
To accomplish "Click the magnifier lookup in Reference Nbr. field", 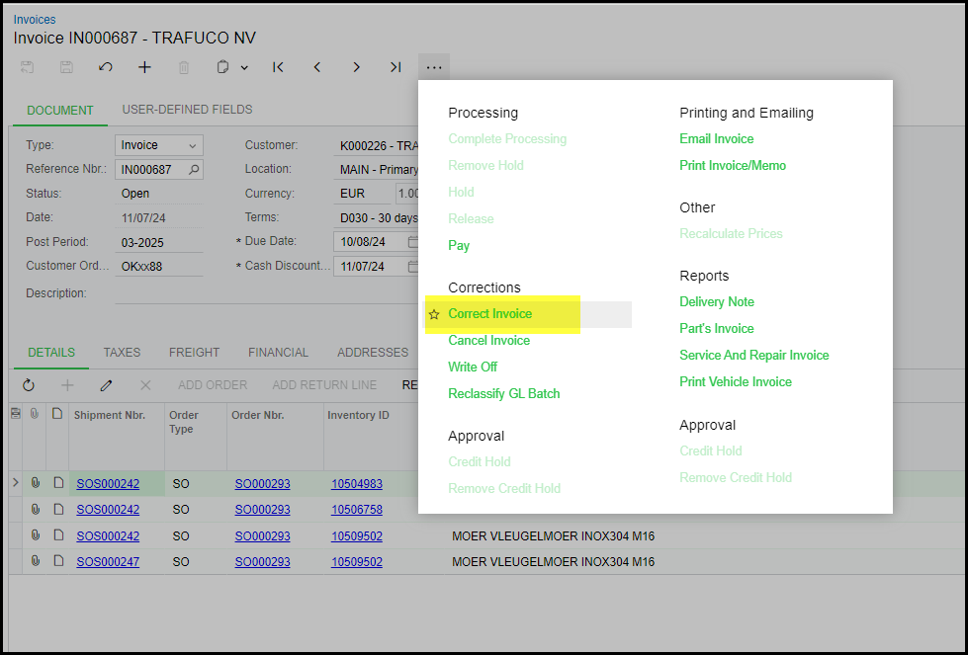I will click(x=194, y=170).
